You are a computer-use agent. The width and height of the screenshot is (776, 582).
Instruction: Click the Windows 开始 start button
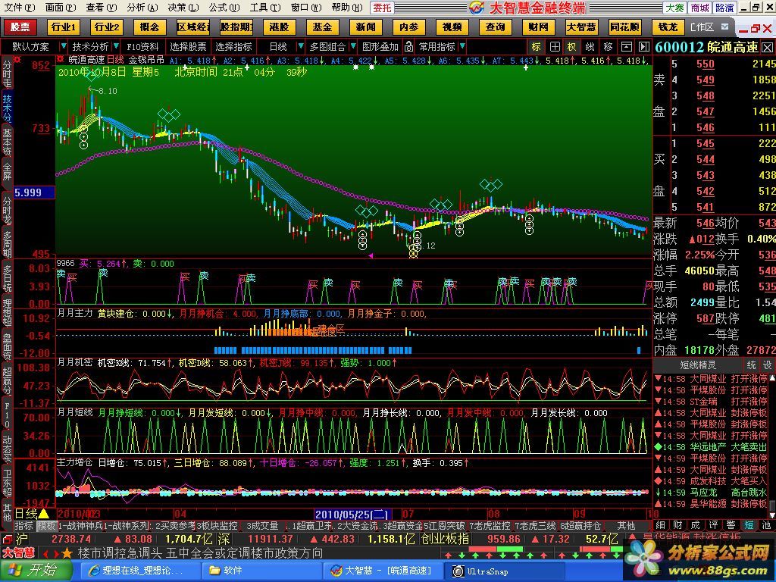pyautogui.click(x=36, y=571)
